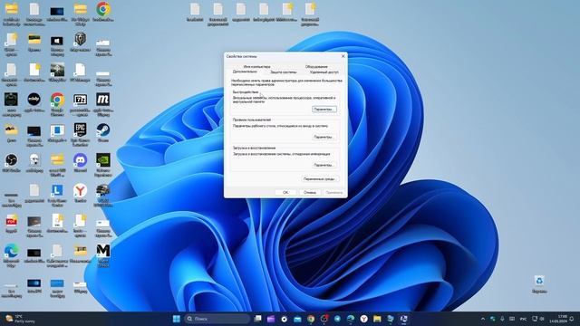Viewport: 580px width, 326px height.
Task: Open the Mail app from the taskbar
Action: click(297, 319)
